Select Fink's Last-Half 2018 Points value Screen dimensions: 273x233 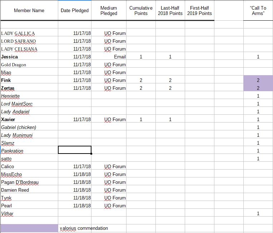(170, 79)
